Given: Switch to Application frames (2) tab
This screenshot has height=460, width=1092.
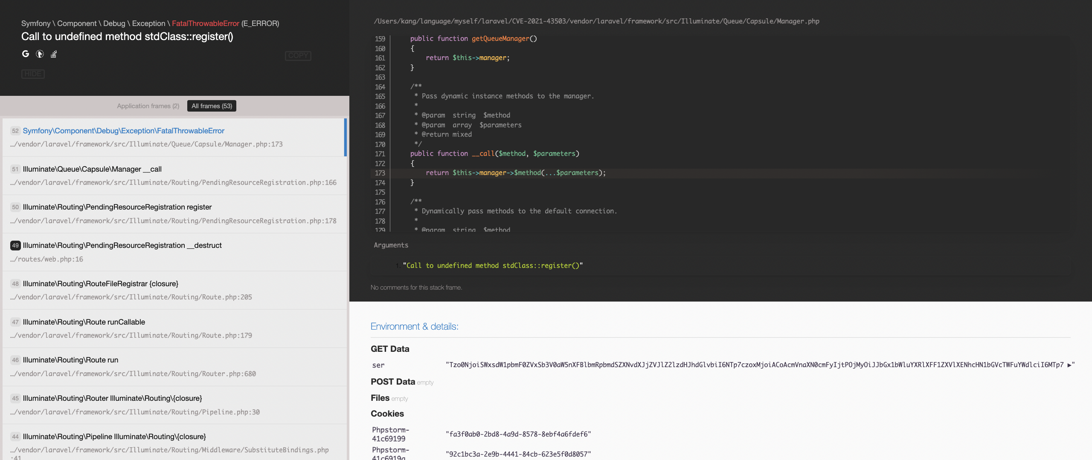Looking at the screenshot, I should (148, 106).
